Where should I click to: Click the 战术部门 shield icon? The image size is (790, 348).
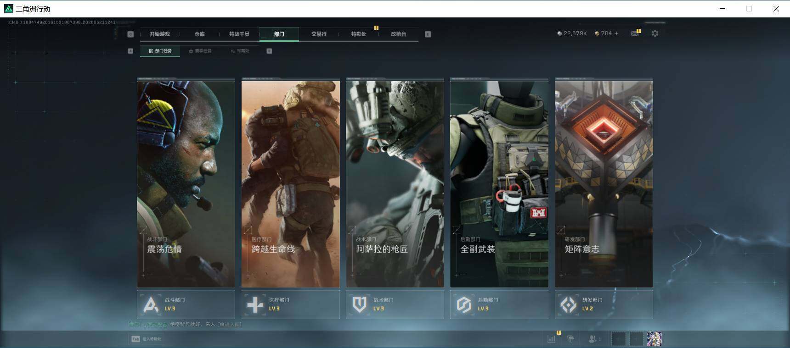[x=360, y=304]
